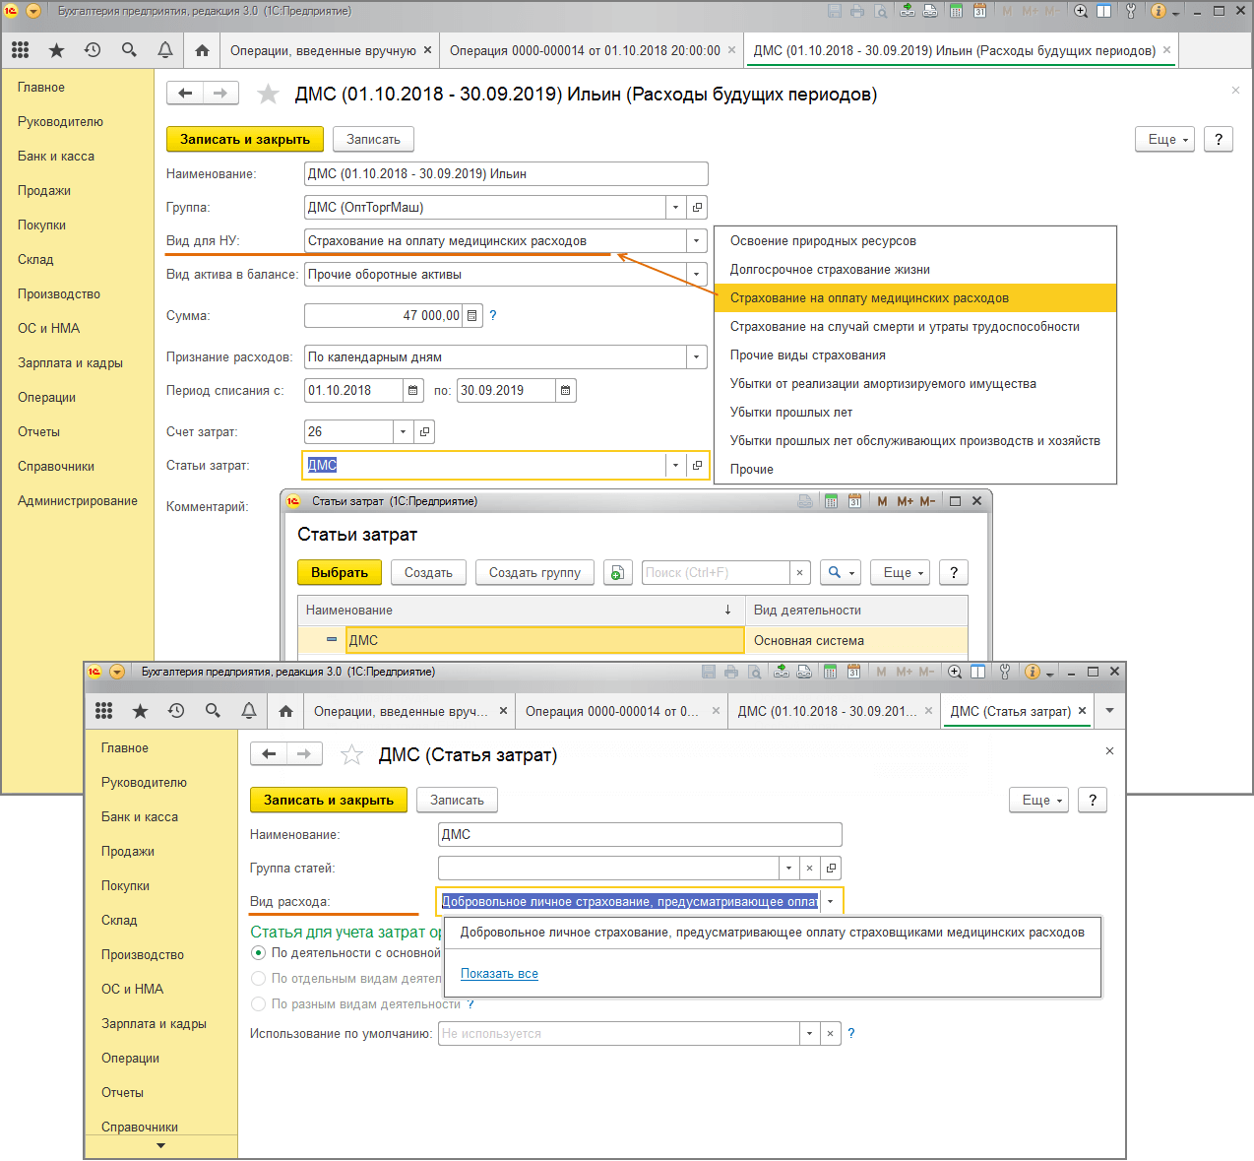
Task: Open home page in front Статья затрат window
Action: click(285, 711)
